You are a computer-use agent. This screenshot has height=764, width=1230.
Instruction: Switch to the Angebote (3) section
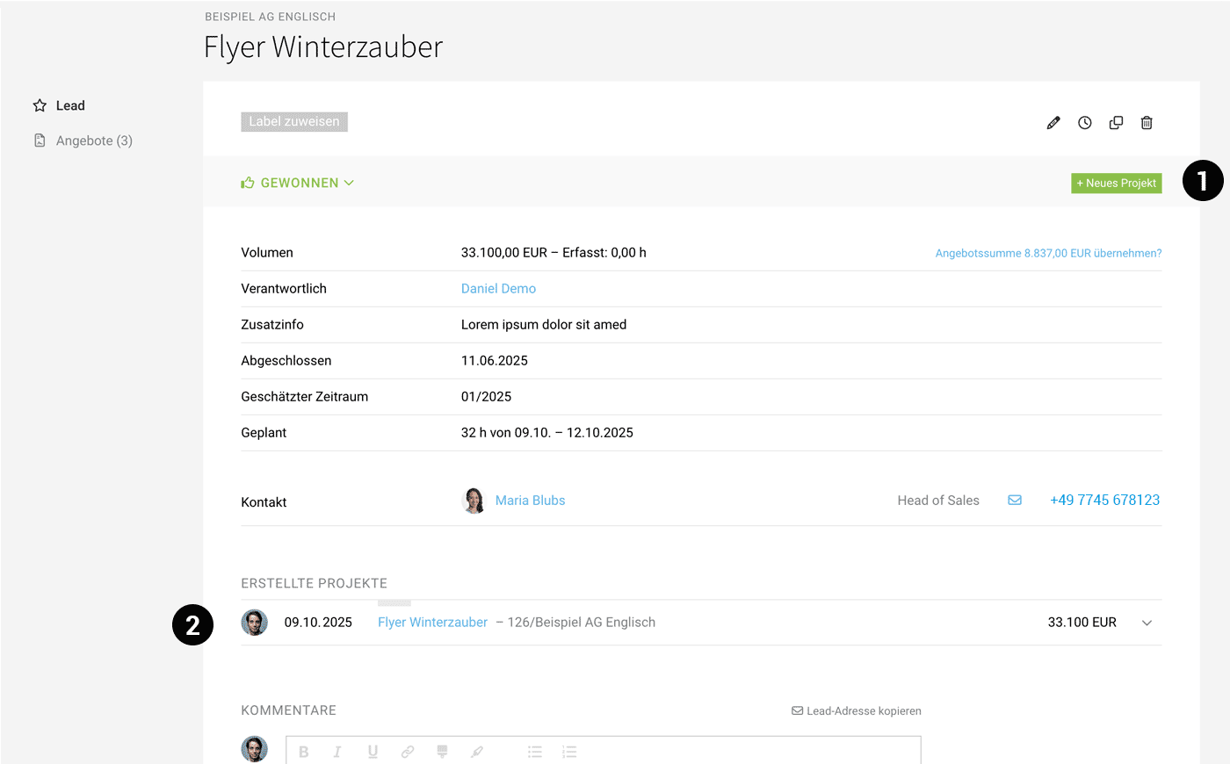92,140
